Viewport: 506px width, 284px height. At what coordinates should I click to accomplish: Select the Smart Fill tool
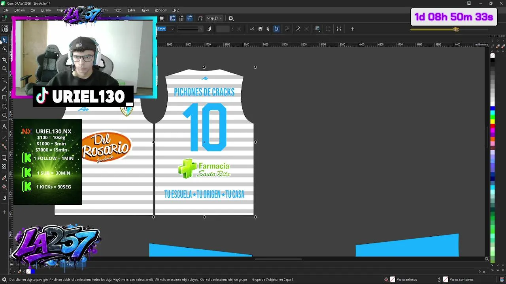(4, 198)
